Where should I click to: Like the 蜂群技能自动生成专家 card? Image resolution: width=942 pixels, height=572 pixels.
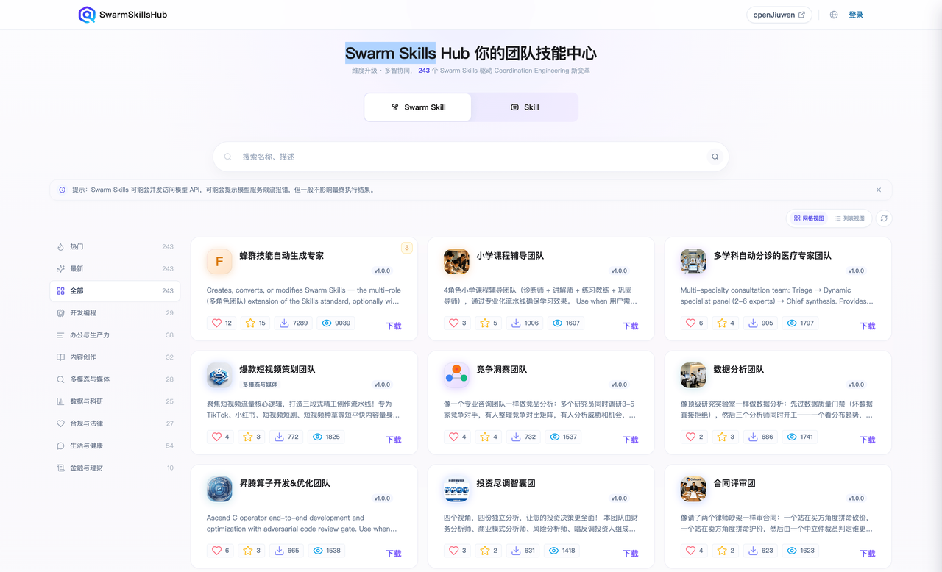[x=216, y=323]
